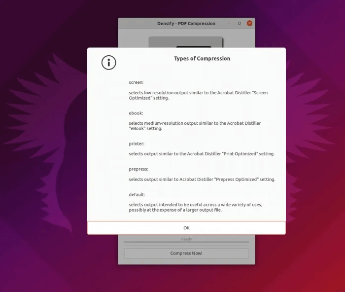Click the low-resolution output description

point(198,95)
